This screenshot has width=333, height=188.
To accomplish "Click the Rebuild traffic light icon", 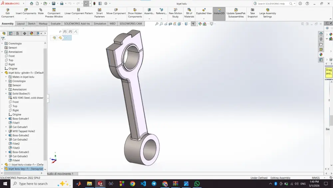I will pyautogui.click(x=94, y=3).
